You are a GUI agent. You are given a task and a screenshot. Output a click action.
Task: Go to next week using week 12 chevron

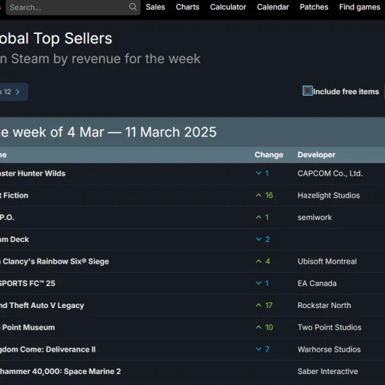click(x=18, y=92)
